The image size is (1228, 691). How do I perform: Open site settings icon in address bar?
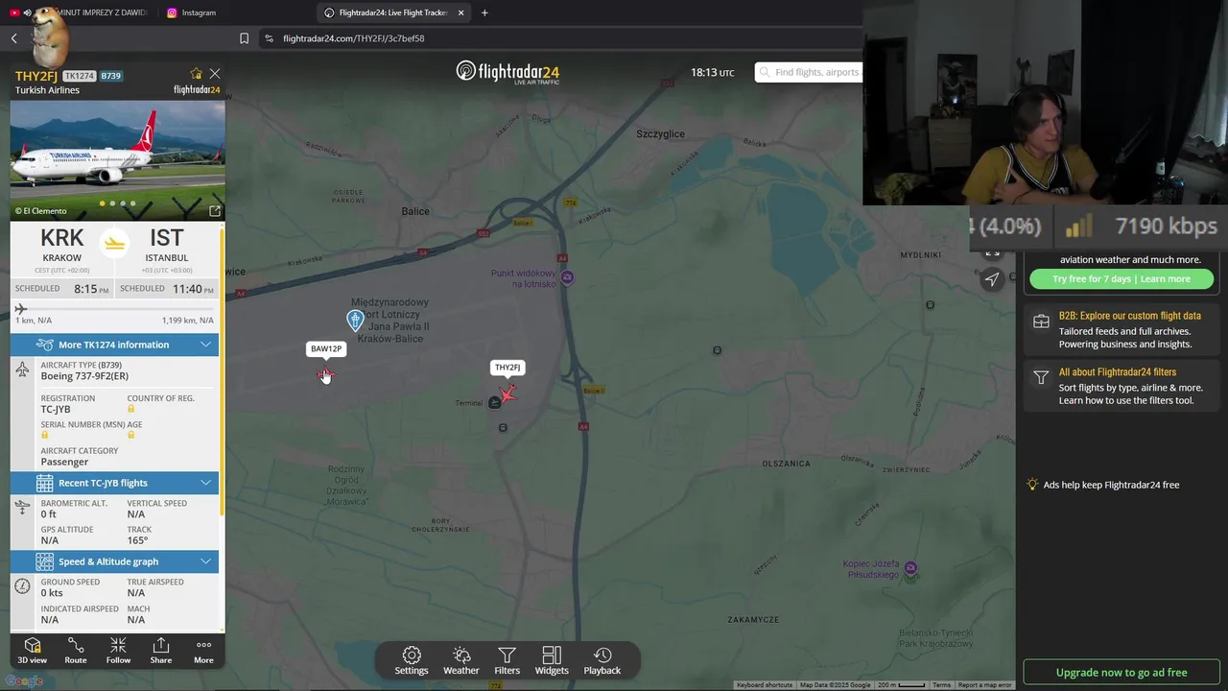pyautogui.click(x=269, y=38)
